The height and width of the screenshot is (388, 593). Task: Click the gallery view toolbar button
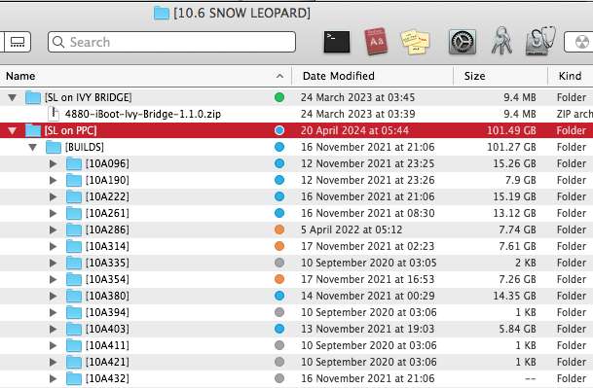(x=17, y=42)
